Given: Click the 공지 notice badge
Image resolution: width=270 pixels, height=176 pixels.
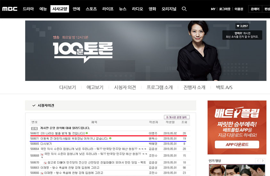Looking at the screenshot, I should click(34, 128).
